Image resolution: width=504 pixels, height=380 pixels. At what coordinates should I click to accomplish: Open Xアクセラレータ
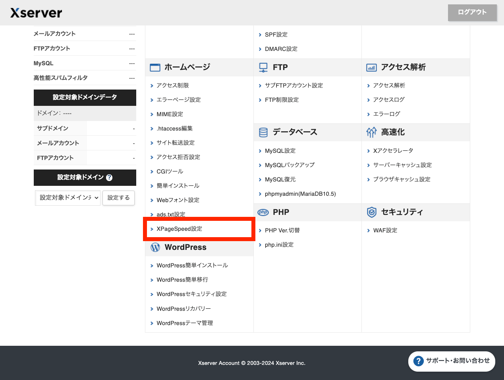point(393,151)
